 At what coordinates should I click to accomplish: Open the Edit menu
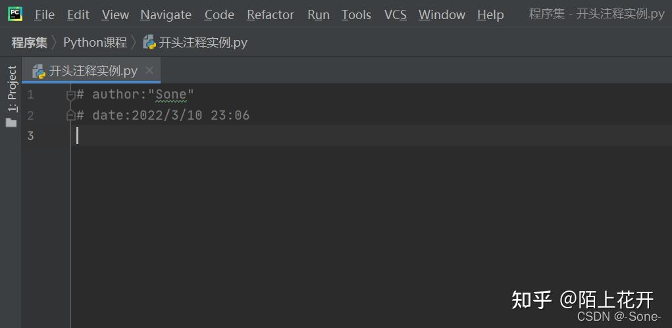point(78,15)
